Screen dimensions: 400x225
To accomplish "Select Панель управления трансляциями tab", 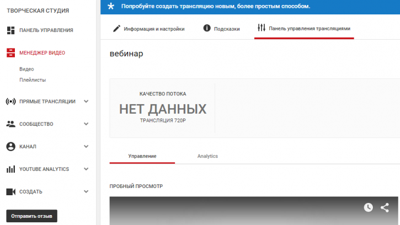I will pos(304,29).
